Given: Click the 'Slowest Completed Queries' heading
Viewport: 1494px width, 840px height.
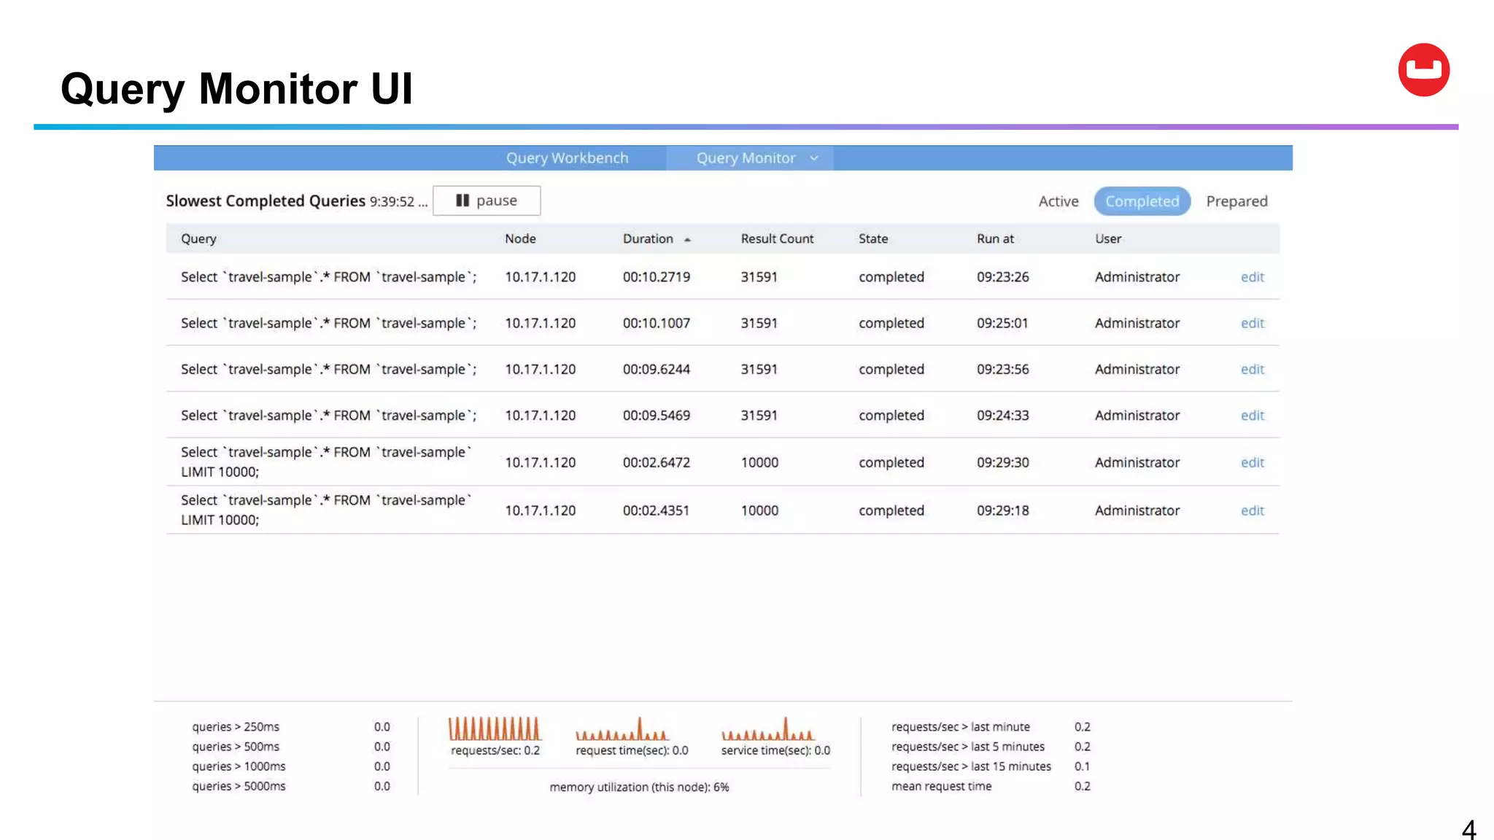Looking at the screenshot, I should [266, 201].
